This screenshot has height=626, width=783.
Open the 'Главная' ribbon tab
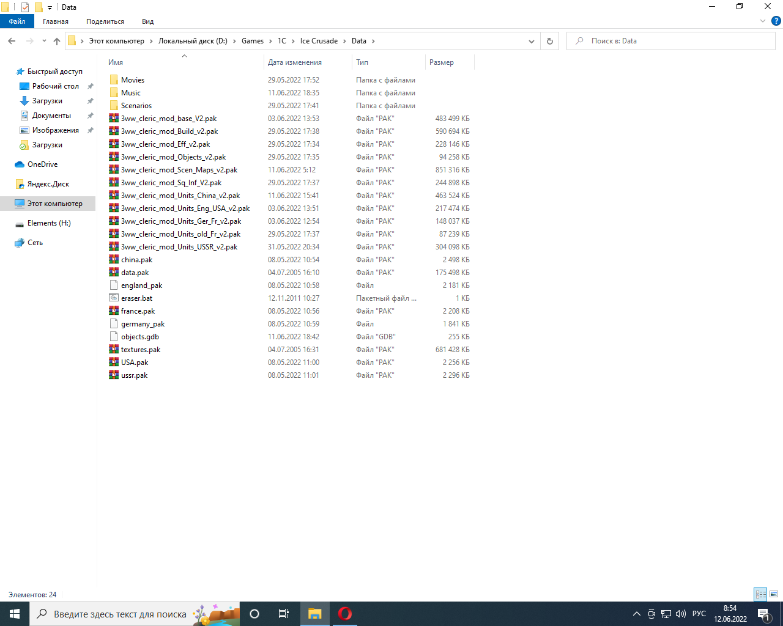(x=56, y=21)
